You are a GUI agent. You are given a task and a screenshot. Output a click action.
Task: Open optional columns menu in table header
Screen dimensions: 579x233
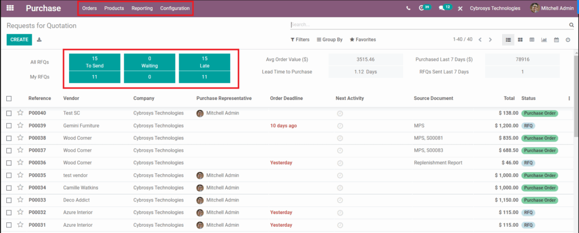[x=569, y=98]
